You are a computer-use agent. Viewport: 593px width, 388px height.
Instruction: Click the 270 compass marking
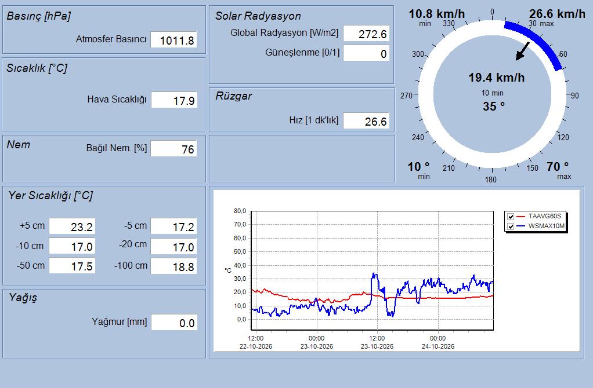406,96
